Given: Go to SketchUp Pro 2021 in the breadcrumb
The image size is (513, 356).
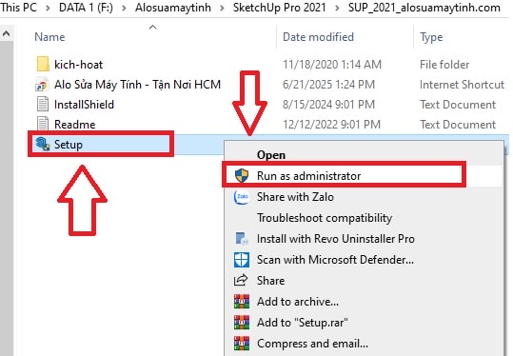Looking at the screenshot, I should 280,8.
